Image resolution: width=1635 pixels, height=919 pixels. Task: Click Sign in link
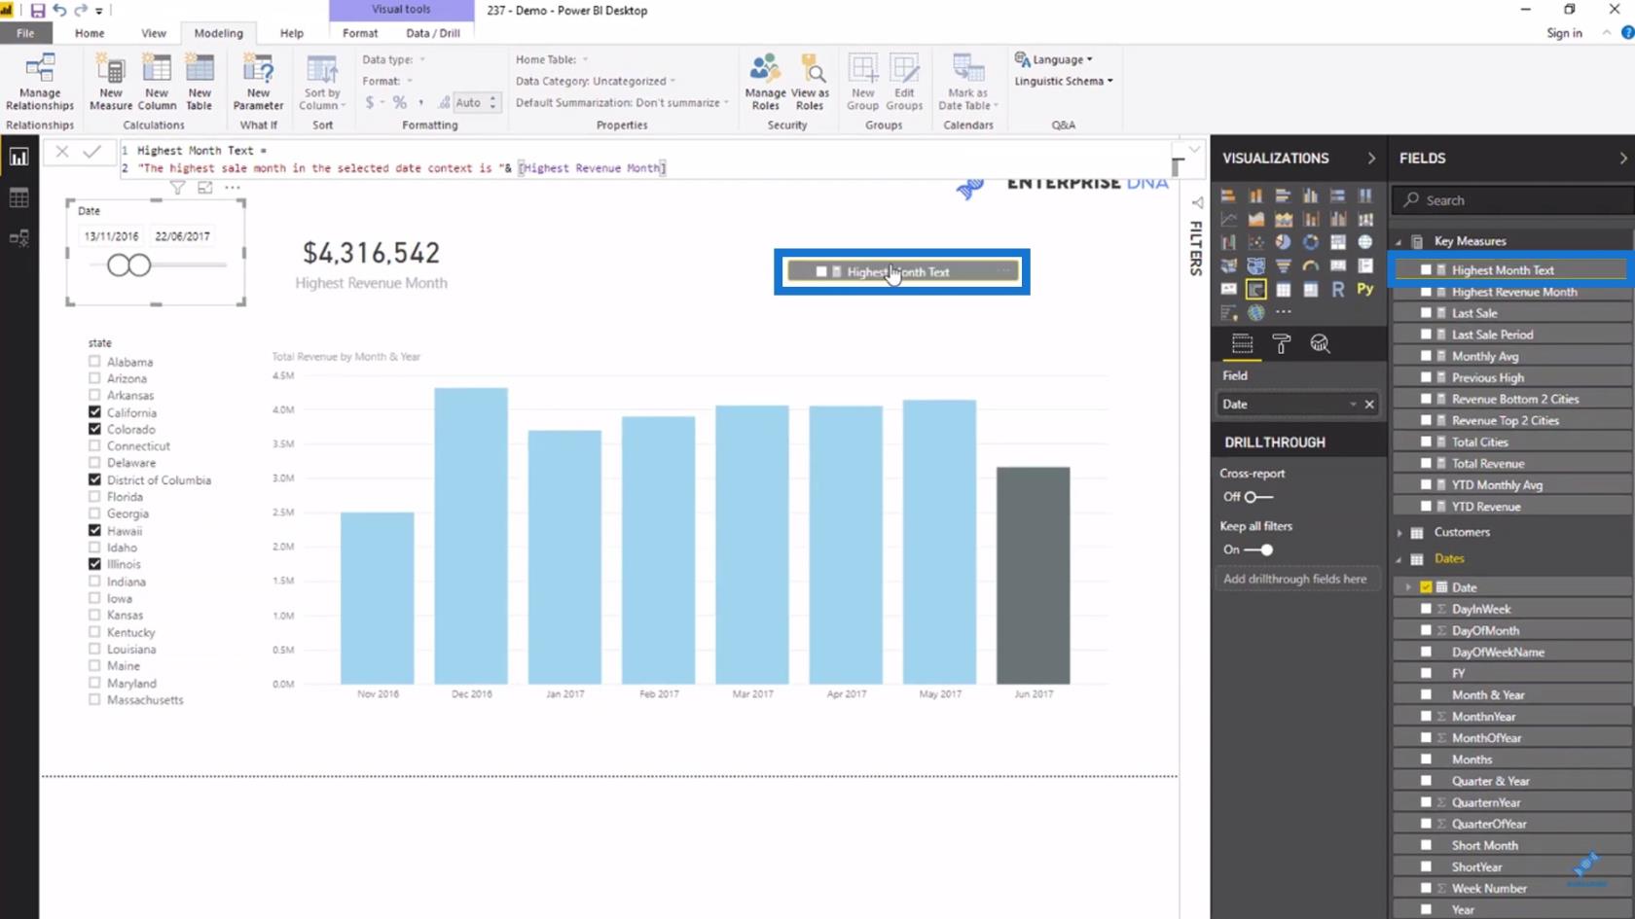pos(1564,33)
